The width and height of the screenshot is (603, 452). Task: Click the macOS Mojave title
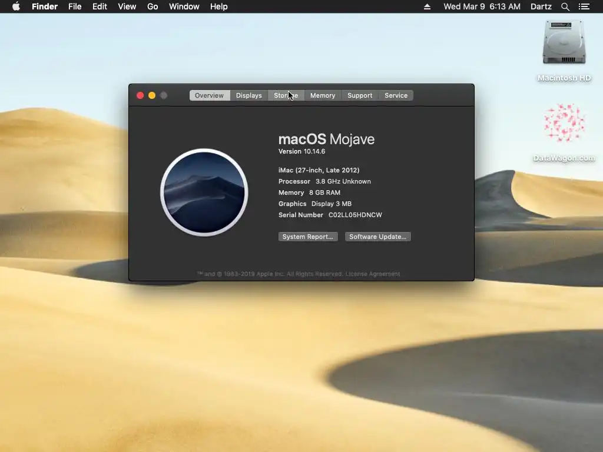coord(326,139)
